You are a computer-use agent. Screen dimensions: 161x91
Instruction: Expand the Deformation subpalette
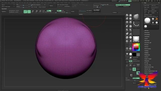click(x=148, y=49)
